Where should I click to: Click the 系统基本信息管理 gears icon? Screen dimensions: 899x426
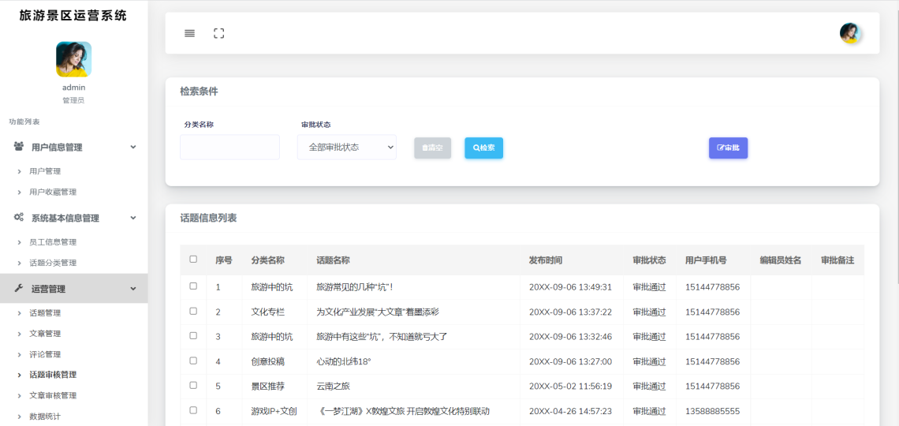(19, 218)
